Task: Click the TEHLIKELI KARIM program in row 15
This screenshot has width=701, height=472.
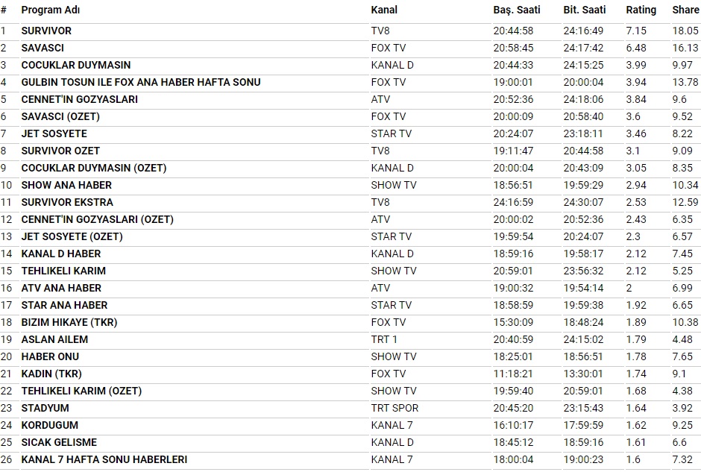Action: click(63, 271)
